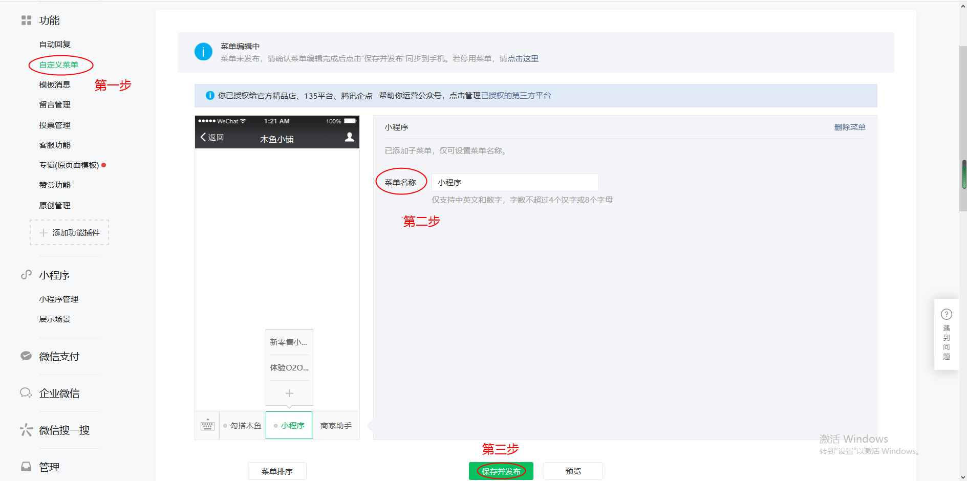Click the 功能 grid icon in sidebar

click(26, 20)
